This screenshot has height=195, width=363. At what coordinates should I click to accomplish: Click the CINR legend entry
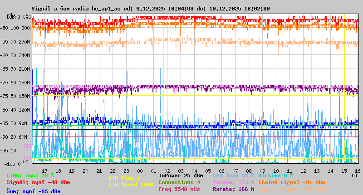click(x=30, y=175)
